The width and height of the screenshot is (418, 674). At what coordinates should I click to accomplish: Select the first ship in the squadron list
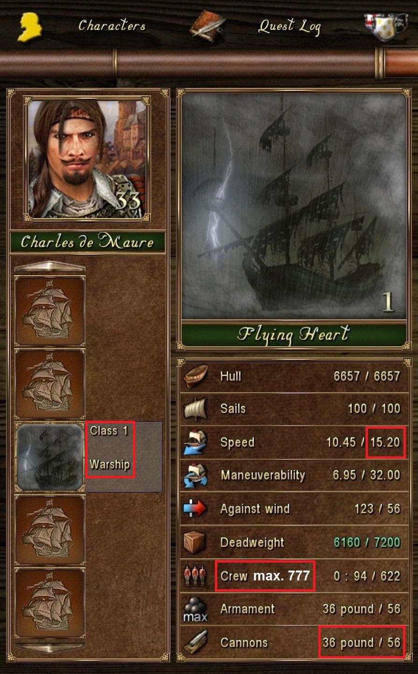pos(50,311)
